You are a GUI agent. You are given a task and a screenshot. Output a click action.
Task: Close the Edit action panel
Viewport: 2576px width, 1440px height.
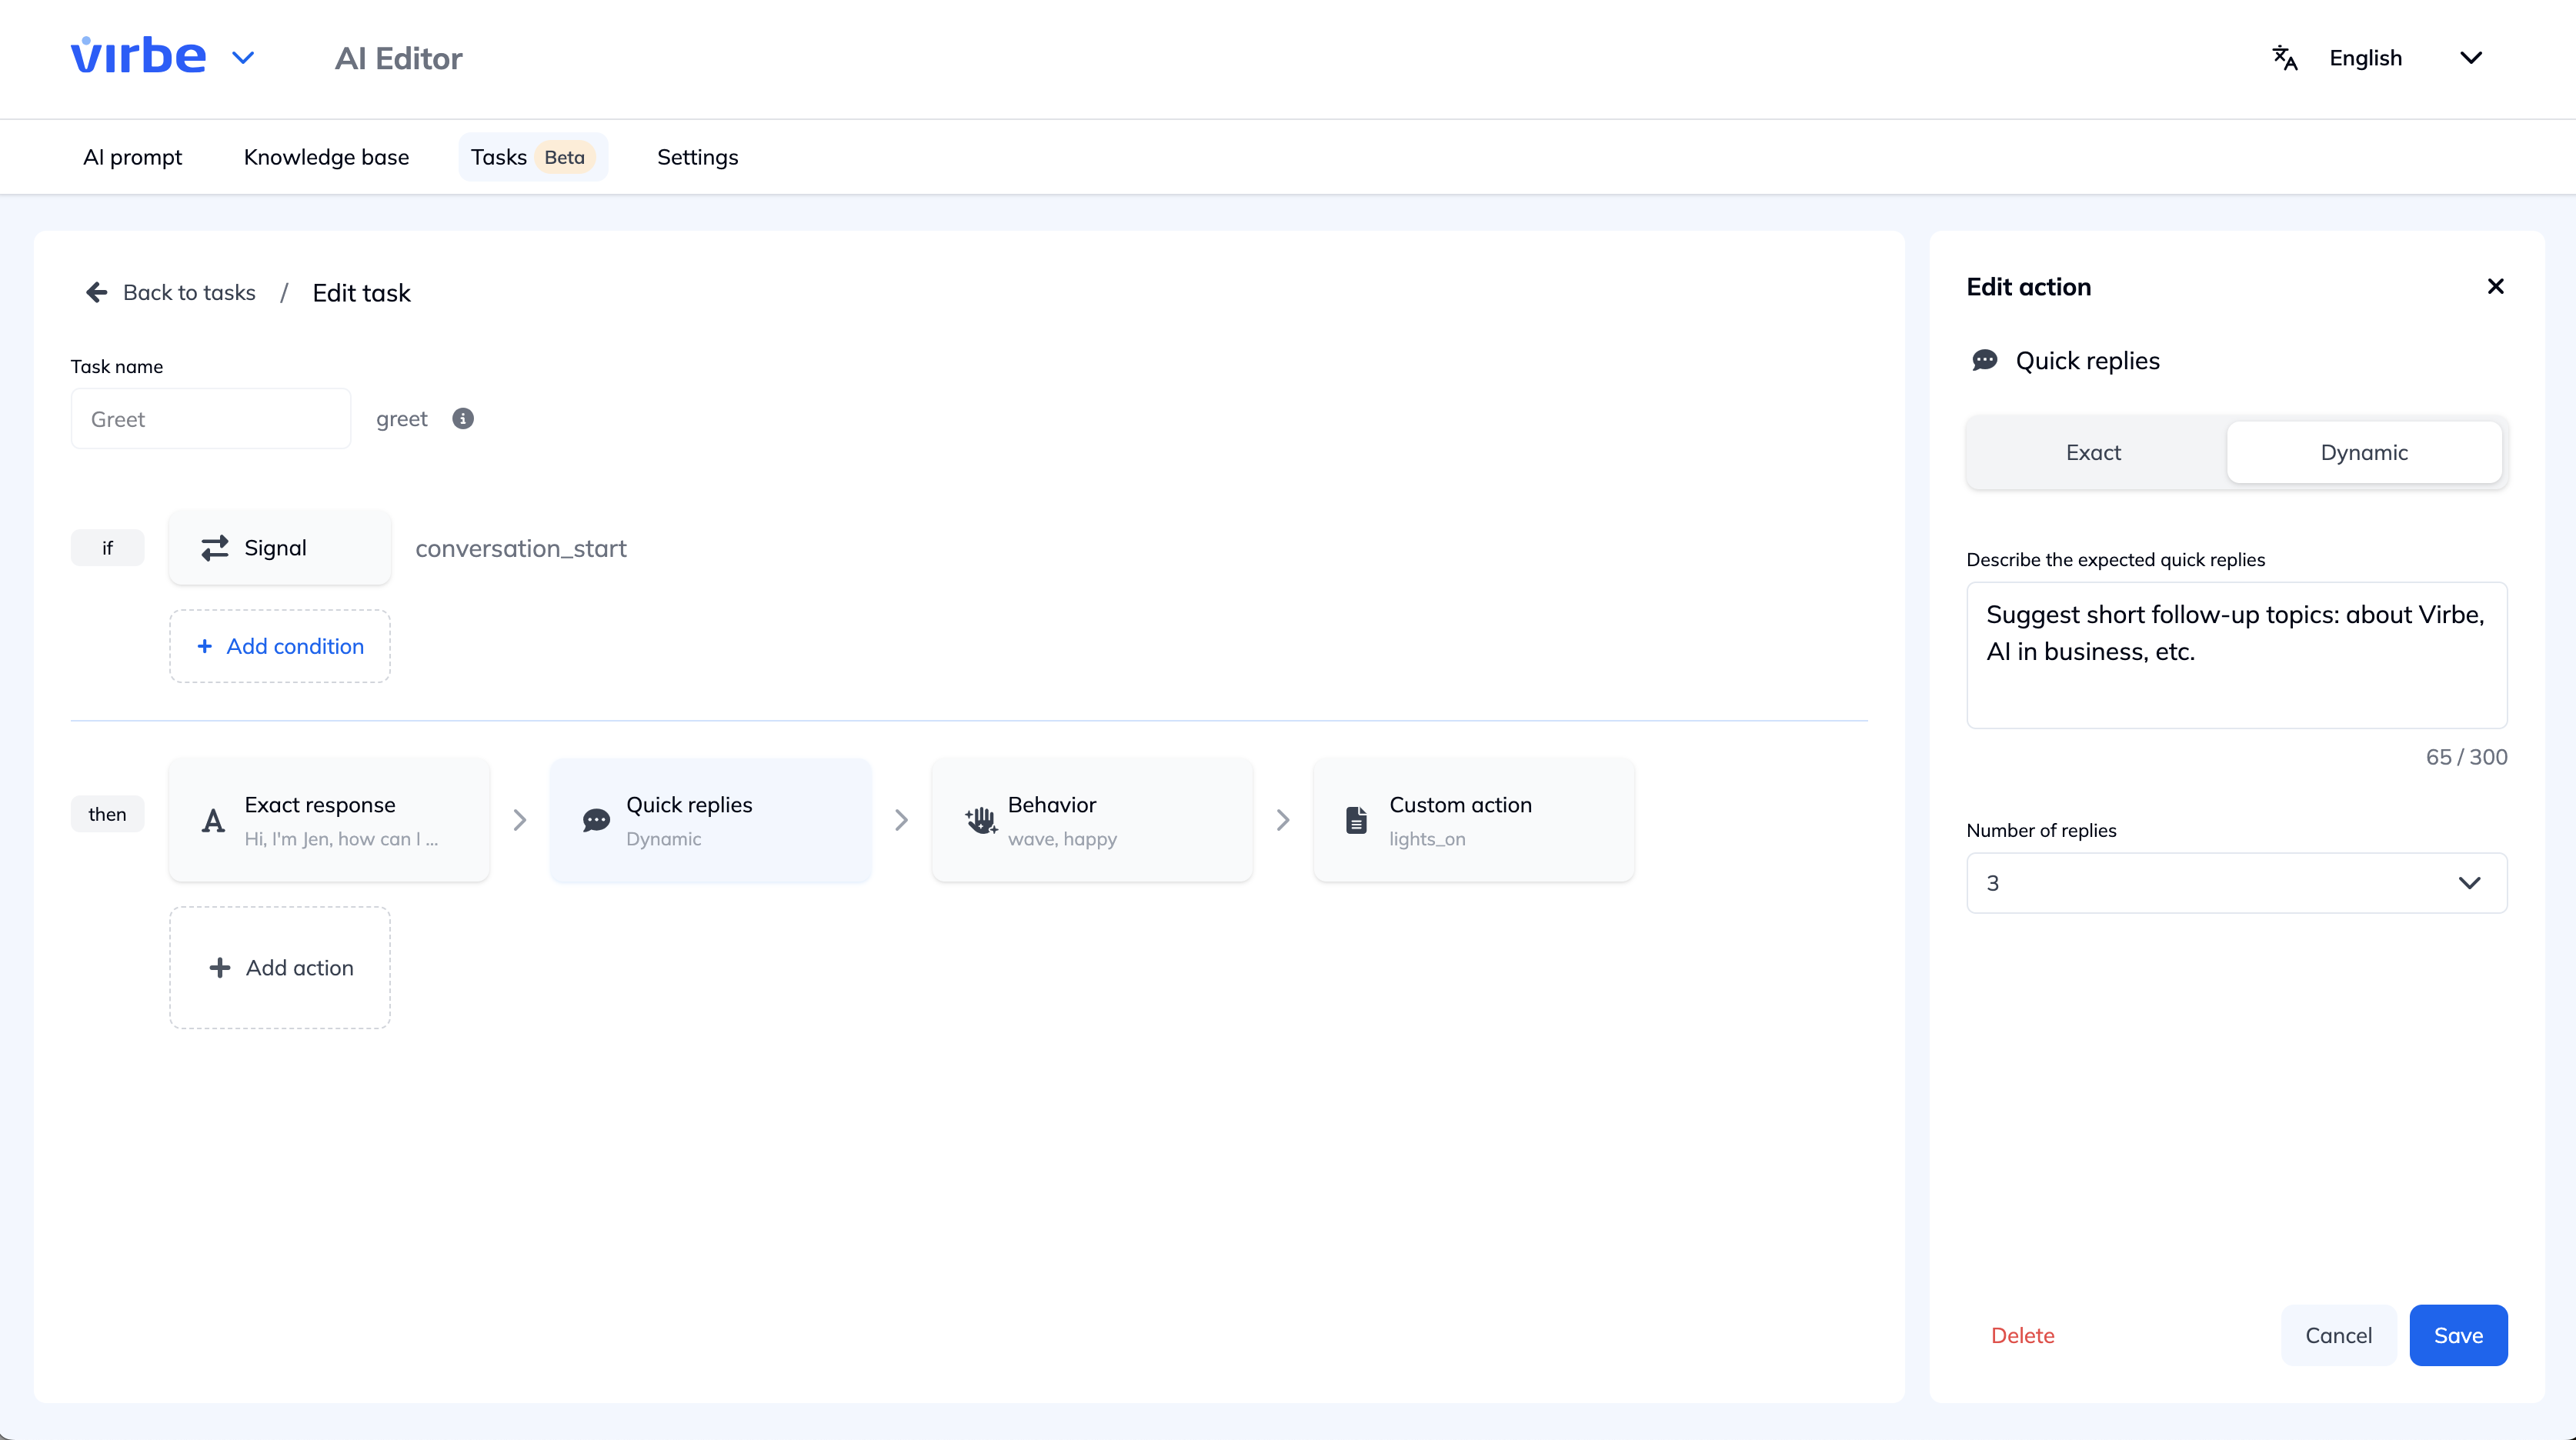click(2495, 286)
